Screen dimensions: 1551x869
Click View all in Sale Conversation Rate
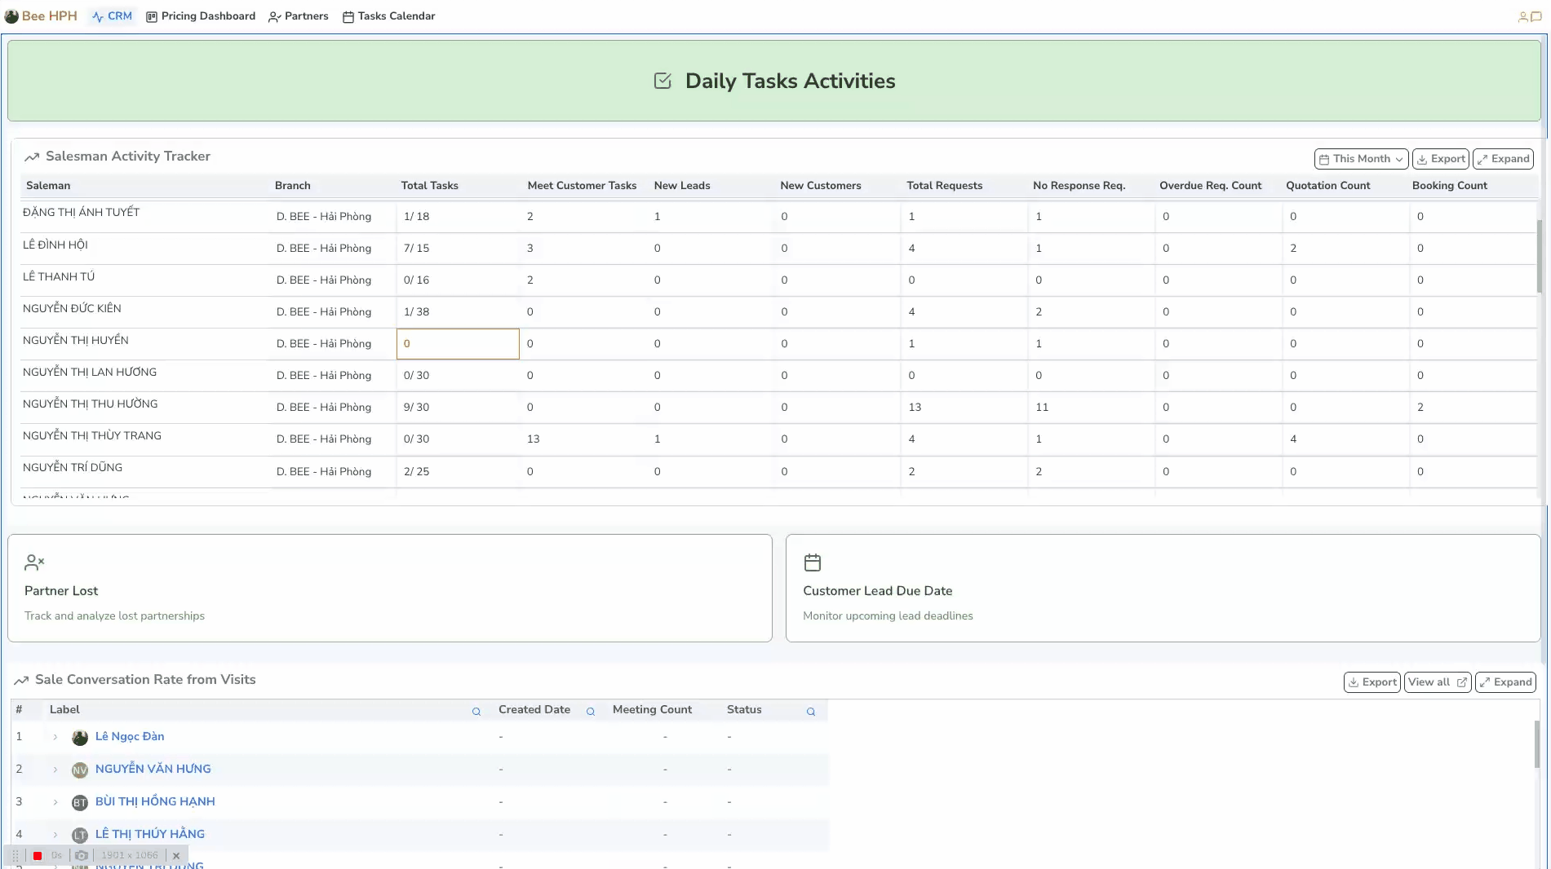(1437, 682)
